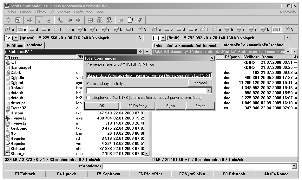Image resolution: width=302 pixels, height=180 pixels.
Task: Select drive e in right panel
Action: click(193, 29)
